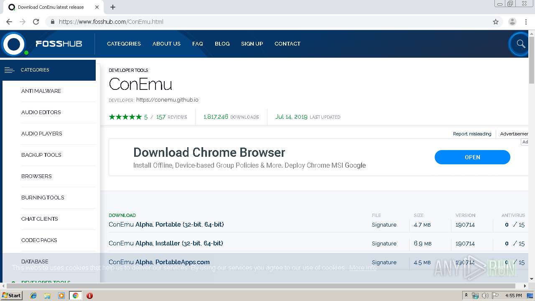Open a new tab with the plus icon
The width and height of the screenshot is (535, 301).
113,7
